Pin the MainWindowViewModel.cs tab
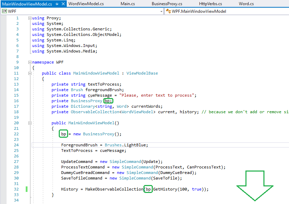289x204 pixels. [57, 4]
